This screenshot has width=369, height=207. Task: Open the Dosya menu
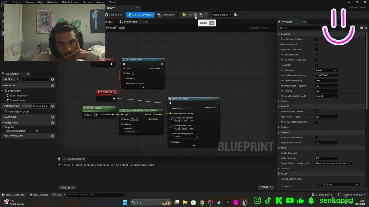(x=16, y=2)
